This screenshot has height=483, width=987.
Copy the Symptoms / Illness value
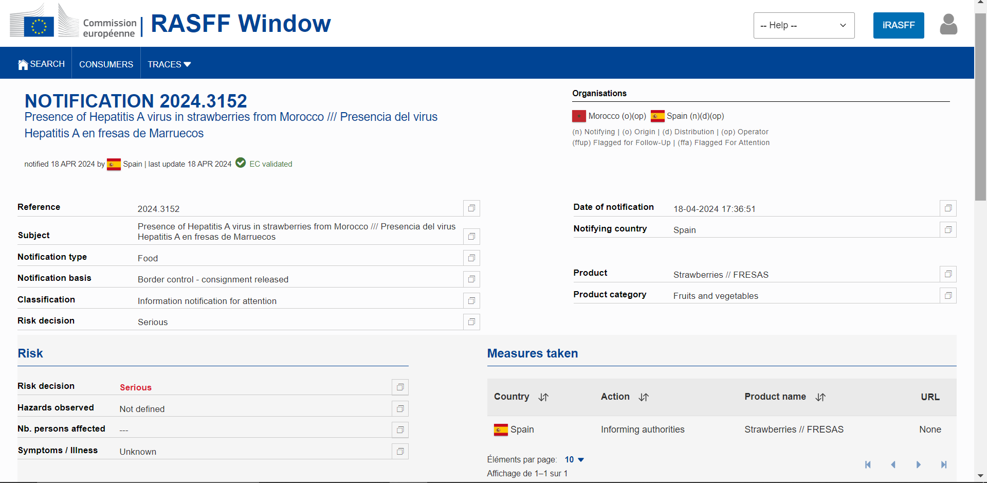[400, 451]
